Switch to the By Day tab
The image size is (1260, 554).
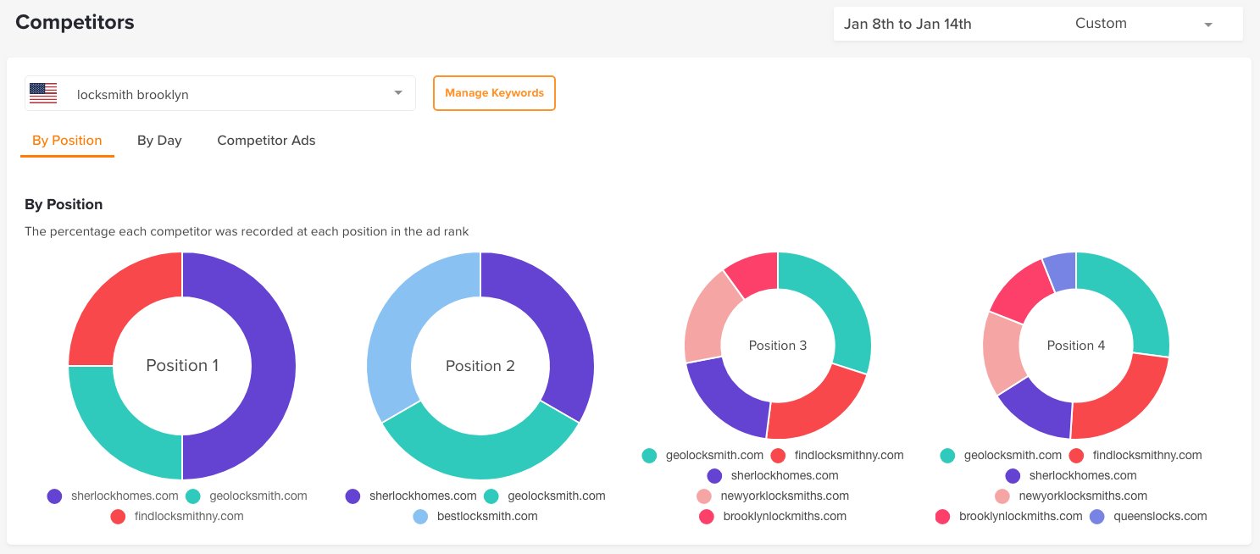click(159, 141)
